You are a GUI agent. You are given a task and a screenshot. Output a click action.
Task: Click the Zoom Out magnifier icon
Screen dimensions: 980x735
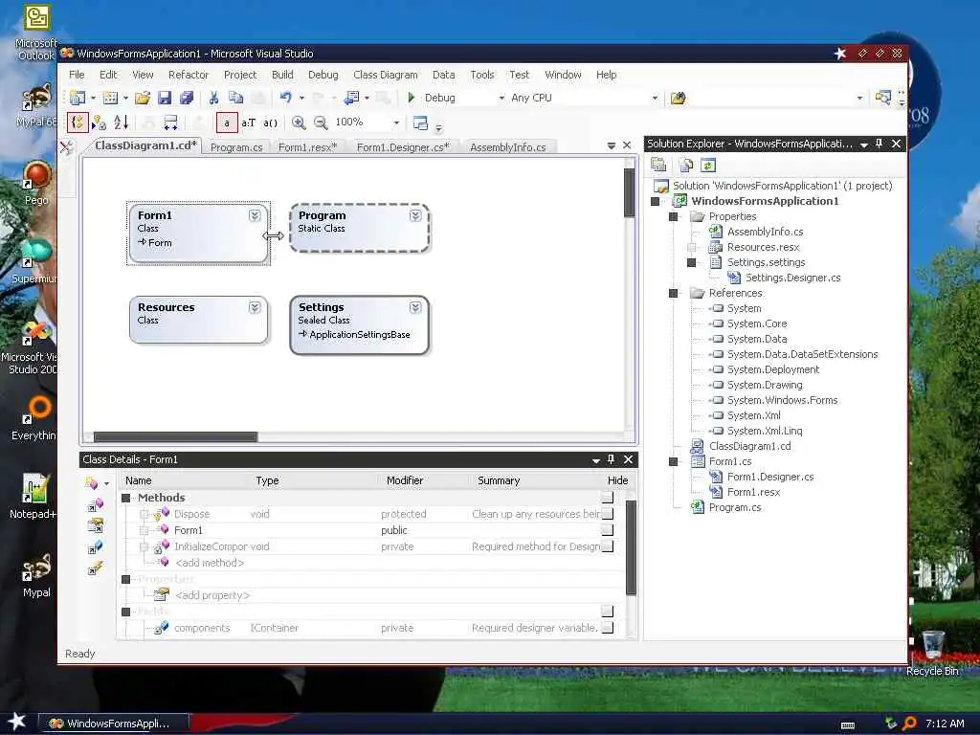point(321,122)
